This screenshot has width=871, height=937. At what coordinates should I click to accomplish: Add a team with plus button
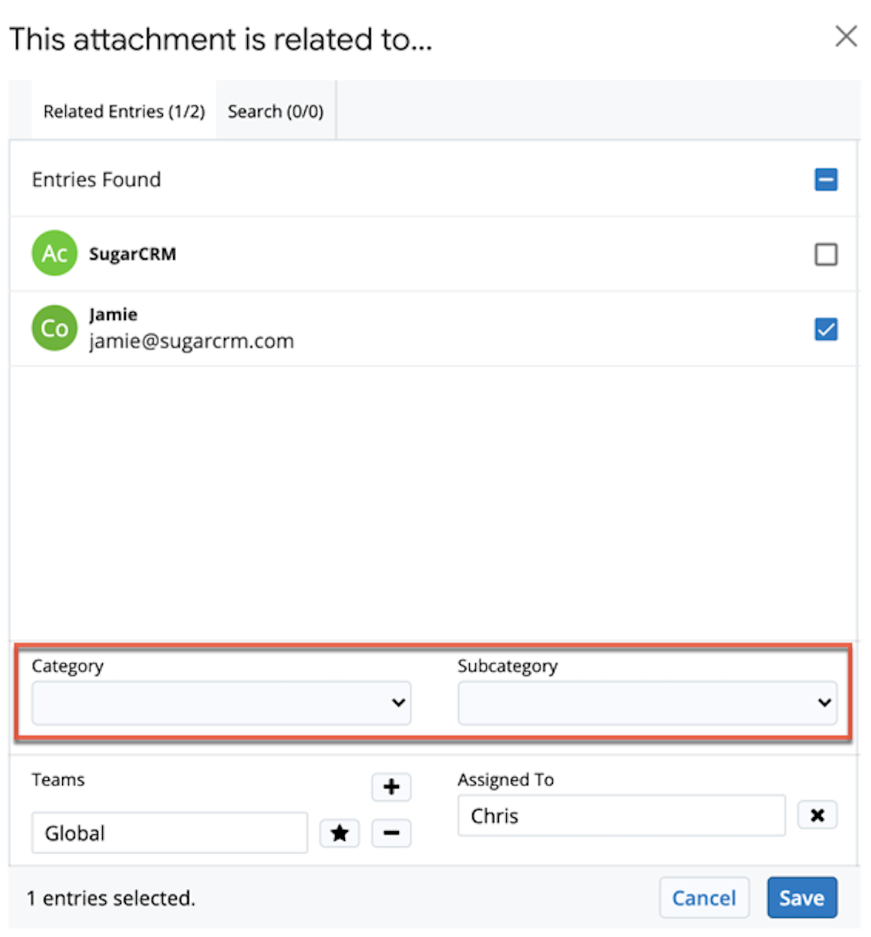pos(391,787)
